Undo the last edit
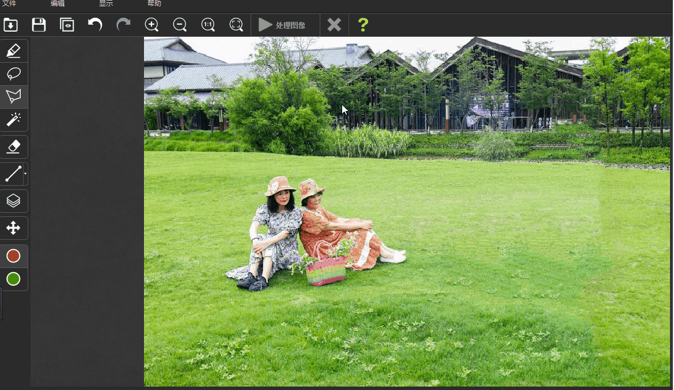Screen dimensions: 674x390 [x=94, y=25]
